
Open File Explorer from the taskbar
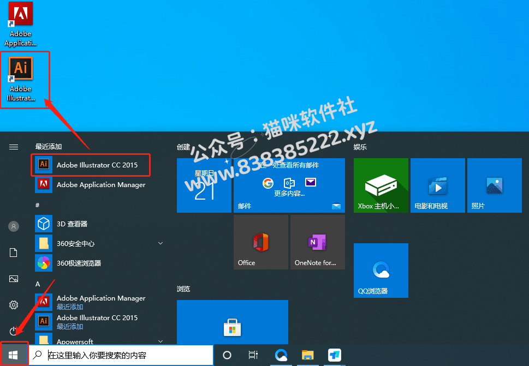tap(308, 355)
